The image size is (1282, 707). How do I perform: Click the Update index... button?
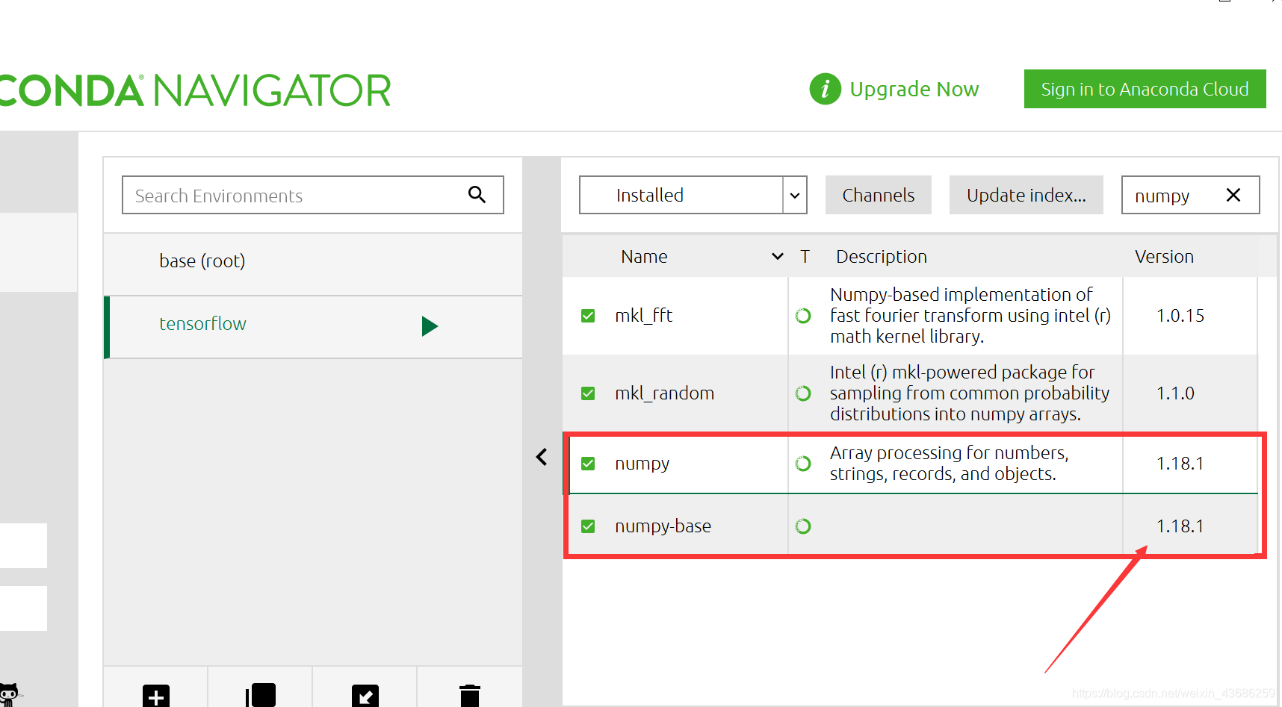[x=1026, y=195]
